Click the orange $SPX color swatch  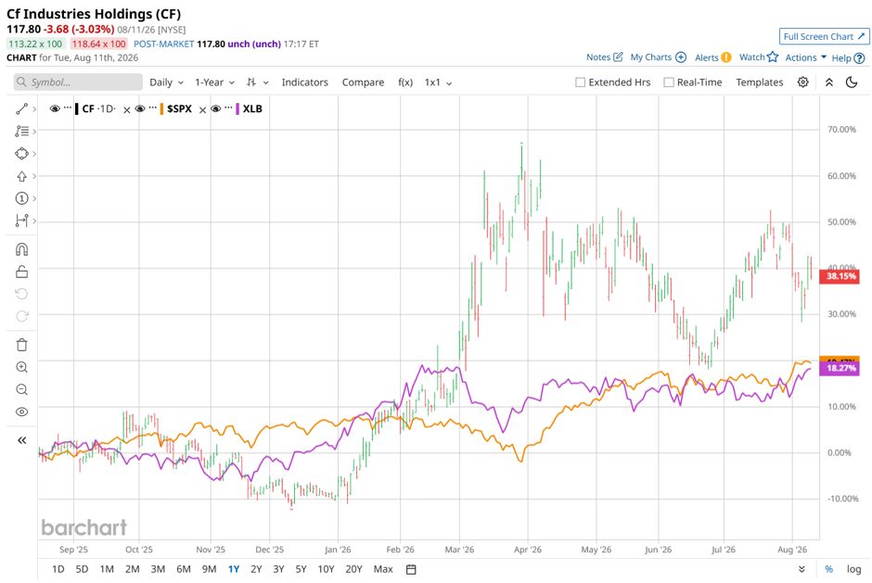click(x=161, y=109)
